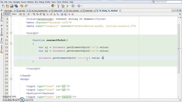
Task: Click the gray Redo arrow icon
Action: pos(26,6)
